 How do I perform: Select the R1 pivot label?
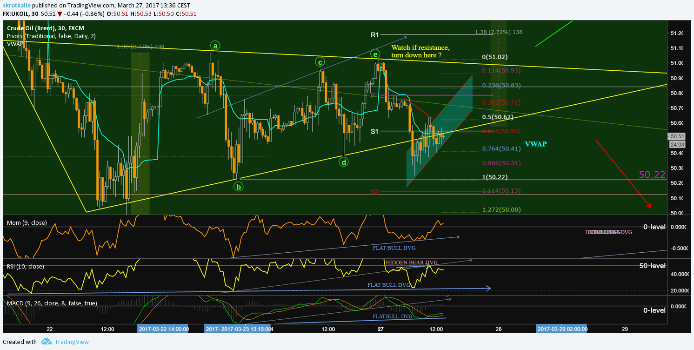click(375, 35)
